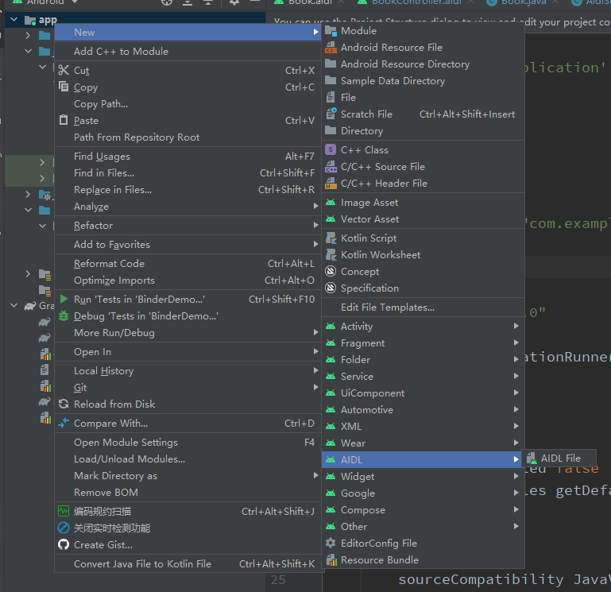Click the Scratch File icon

(331, 114)
